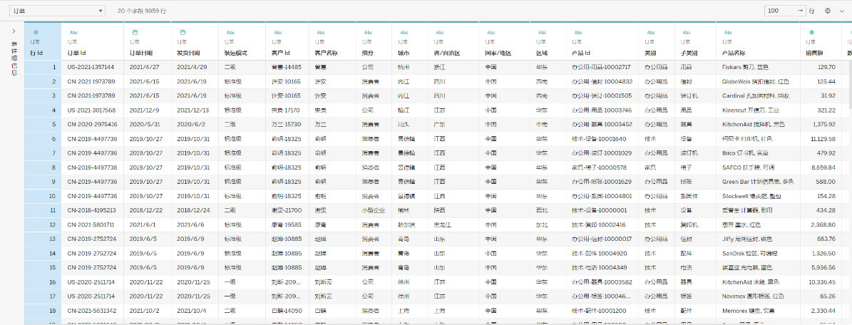Change data type icon of 发货日期 column
The height and width of the screenshot is (325, 852).
(x=183, y=33)
